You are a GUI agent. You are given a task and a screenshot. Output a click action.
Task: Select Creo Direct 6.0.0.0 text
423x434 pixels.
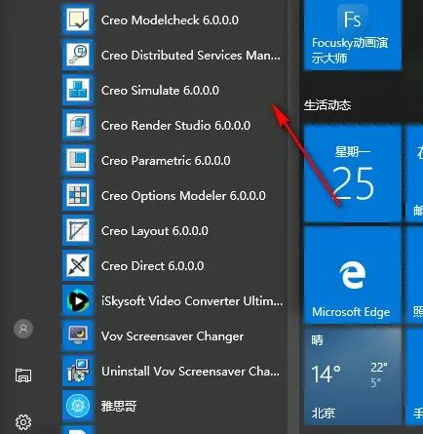point(153,266)
